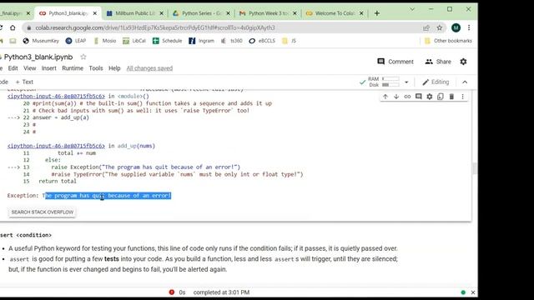534x300 pixels.
Task: Open the Editing mode dropdown
Action: coord(436,82)
